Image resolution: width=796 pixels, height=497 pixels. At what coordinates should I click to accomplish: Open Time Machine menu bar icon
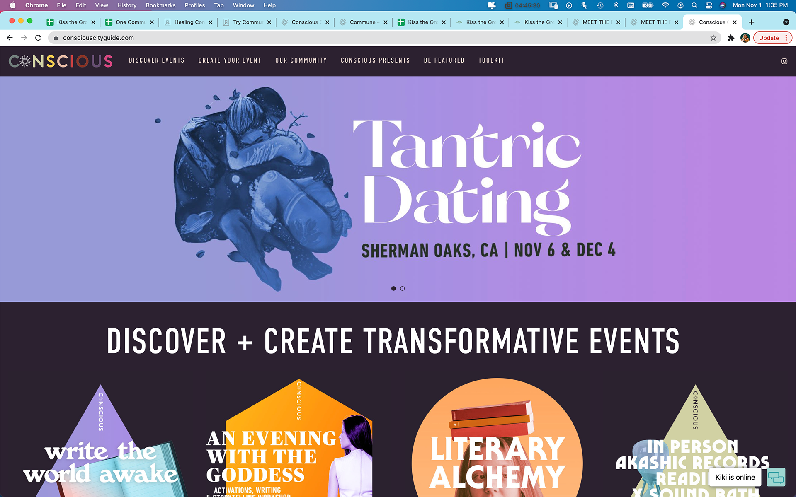(x=600, y=5)
